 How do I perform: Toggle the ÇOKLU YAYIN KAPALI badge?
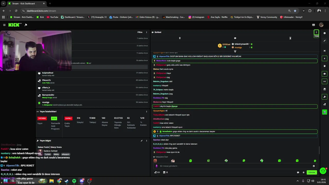tap(68, 118)
